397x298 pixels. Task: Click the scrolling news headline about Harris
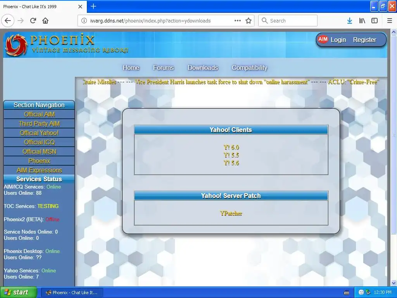222,82
